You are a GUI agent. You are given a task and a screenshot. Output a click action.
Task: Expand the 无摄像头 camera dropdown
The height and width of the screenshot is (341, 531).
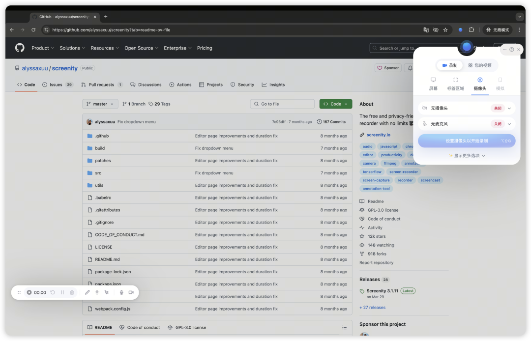coord(509,108)
